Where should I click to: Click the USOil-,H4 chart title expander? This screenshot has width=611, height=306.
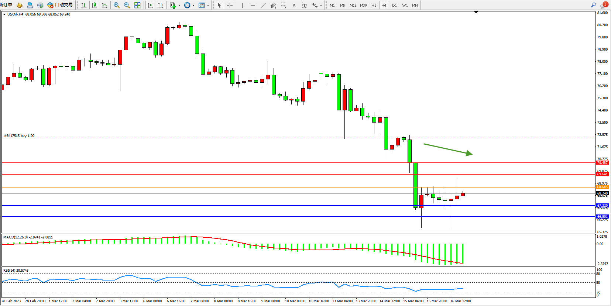pos(4,14)
